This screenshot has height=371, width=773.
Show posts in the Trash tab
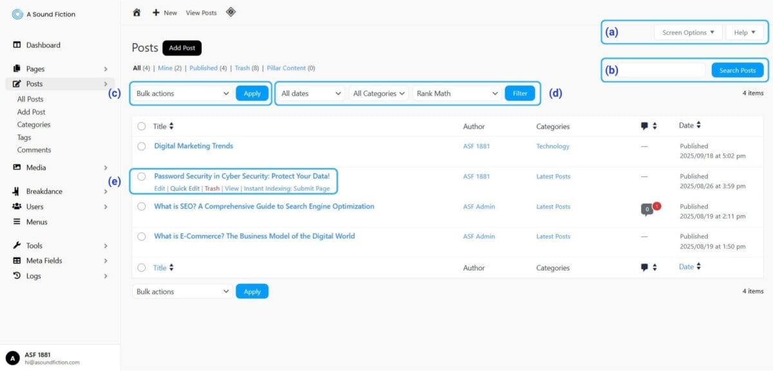(242, 68)
